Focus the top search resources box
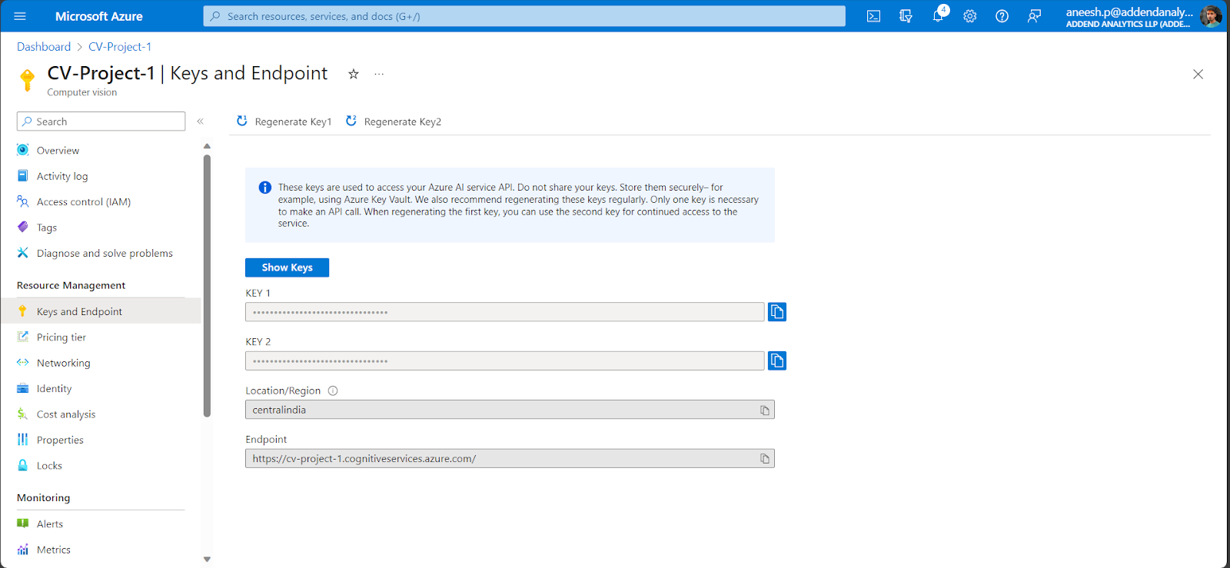Image resolution: width=1230 pixels, height=568 pixels. pyautogui.click(x=524, y=16)
